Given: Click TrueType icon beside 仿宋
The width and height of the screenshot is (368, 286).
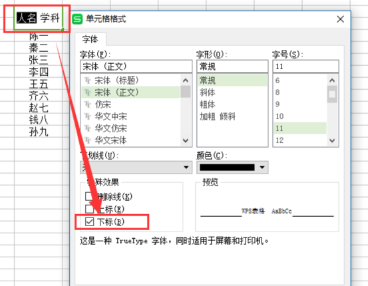Looking at the screenshot, I should coord(88,104).
